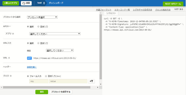The width and height of the screenshot is (186, 95).
Task: Click the horizontal scrollbar thumb
Action: click(47, 87)
